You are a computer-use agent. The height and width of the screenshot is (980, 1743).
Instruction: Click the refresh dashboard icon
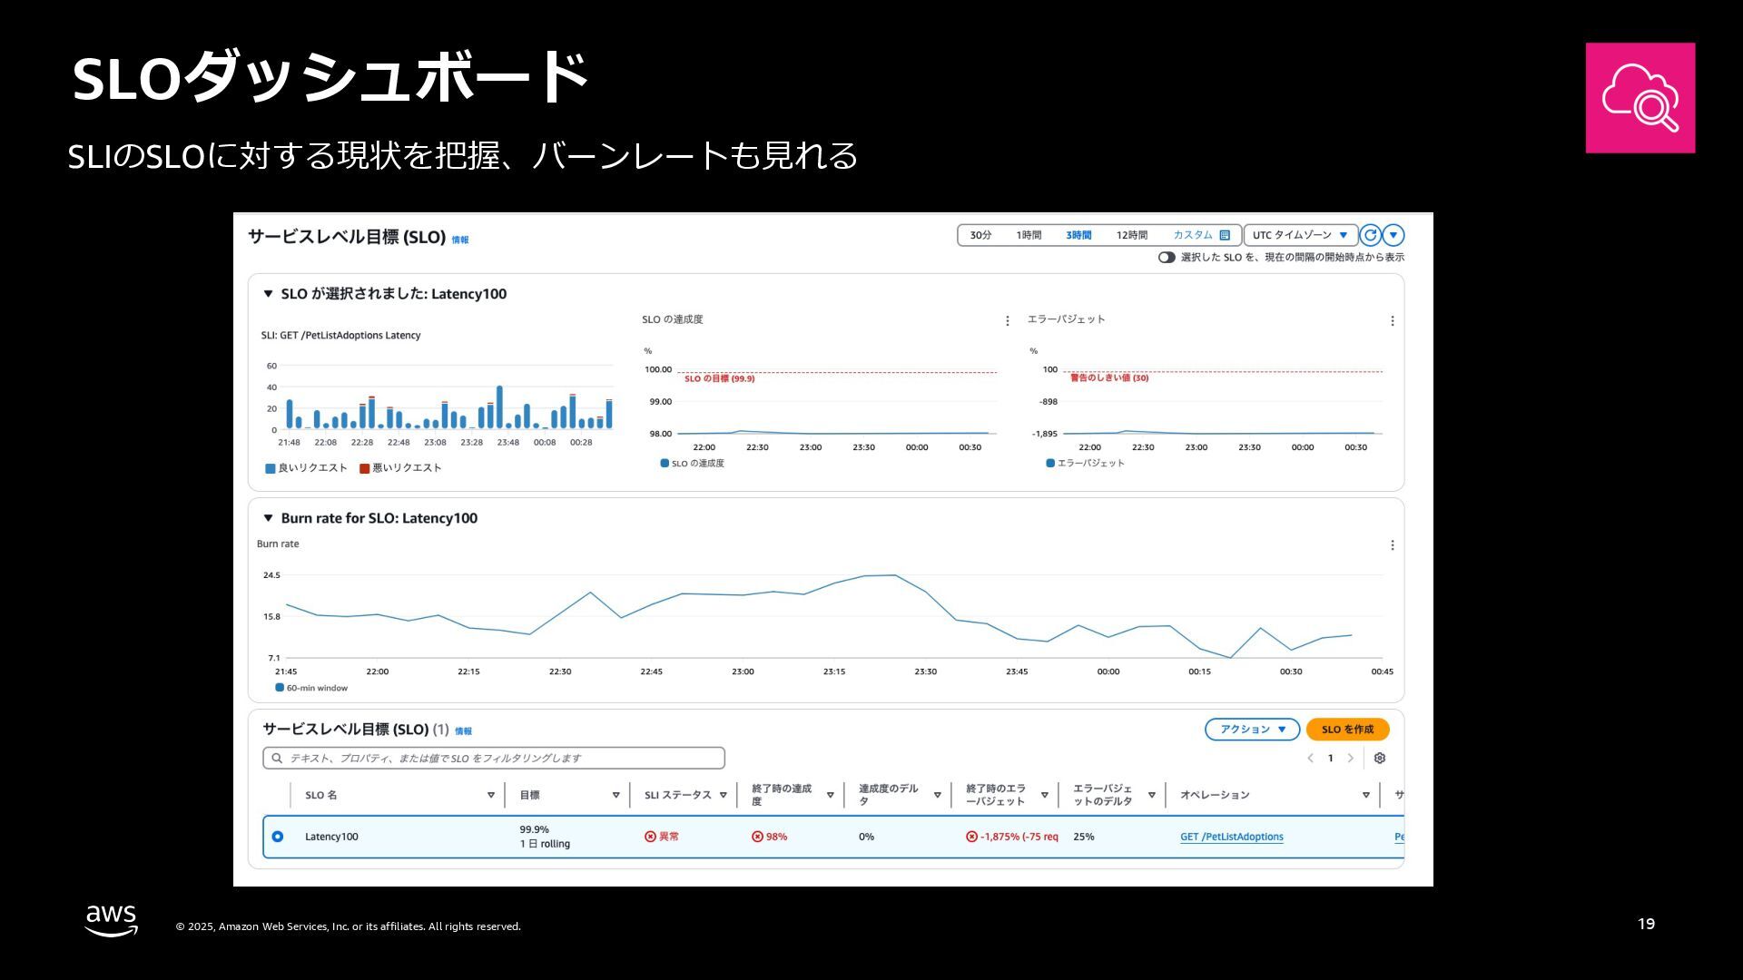(1370, 236)
